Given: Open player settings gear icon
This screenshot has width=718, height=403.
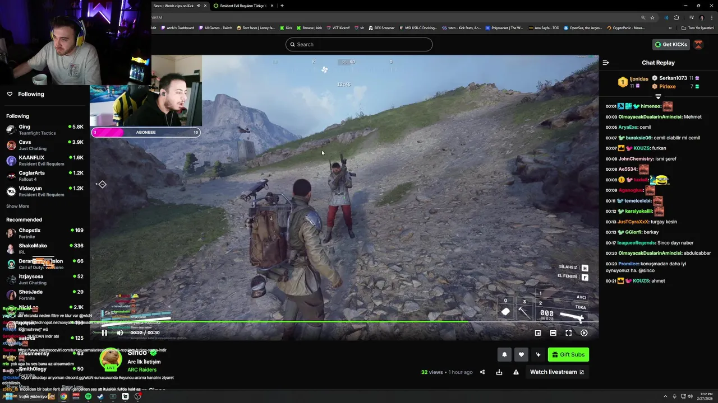Looking at the screenshot, I should [x=584, y=333].
